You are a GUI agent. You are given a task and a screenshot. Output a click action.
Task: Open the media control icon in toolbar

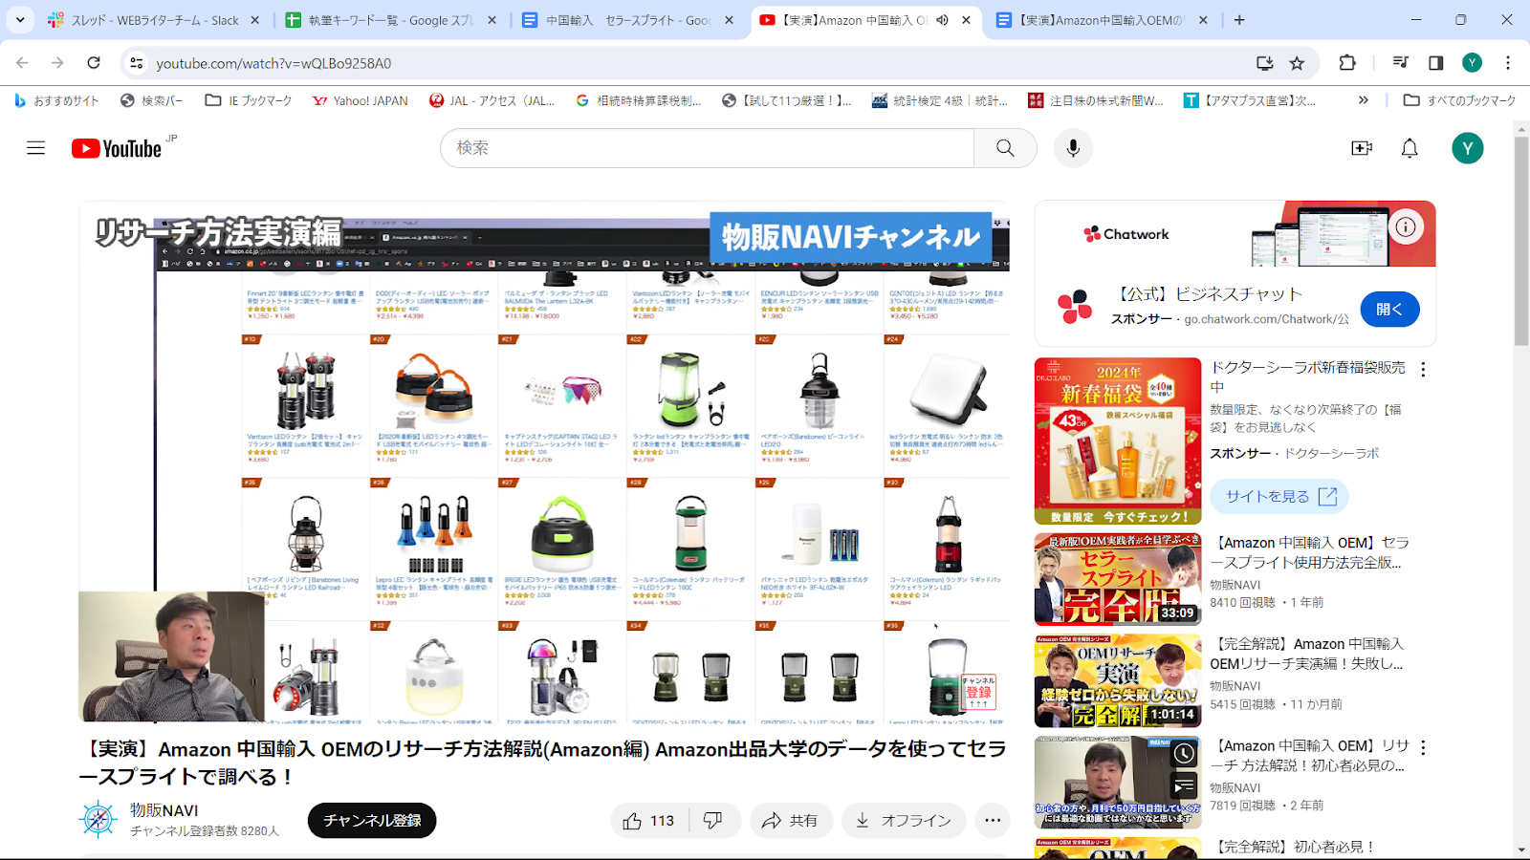click(1401, 63)
